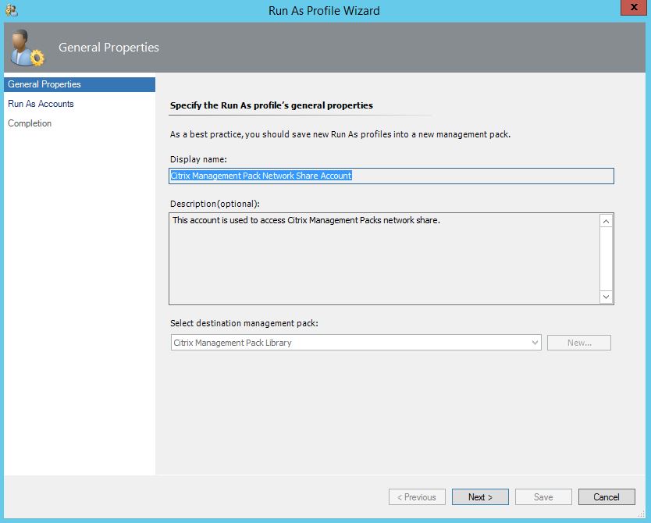Viewport: 651px width, 523px height.
Task: Click the 'Specify the Run As profile's general properties' heading
Action: (x=271, y=105)
